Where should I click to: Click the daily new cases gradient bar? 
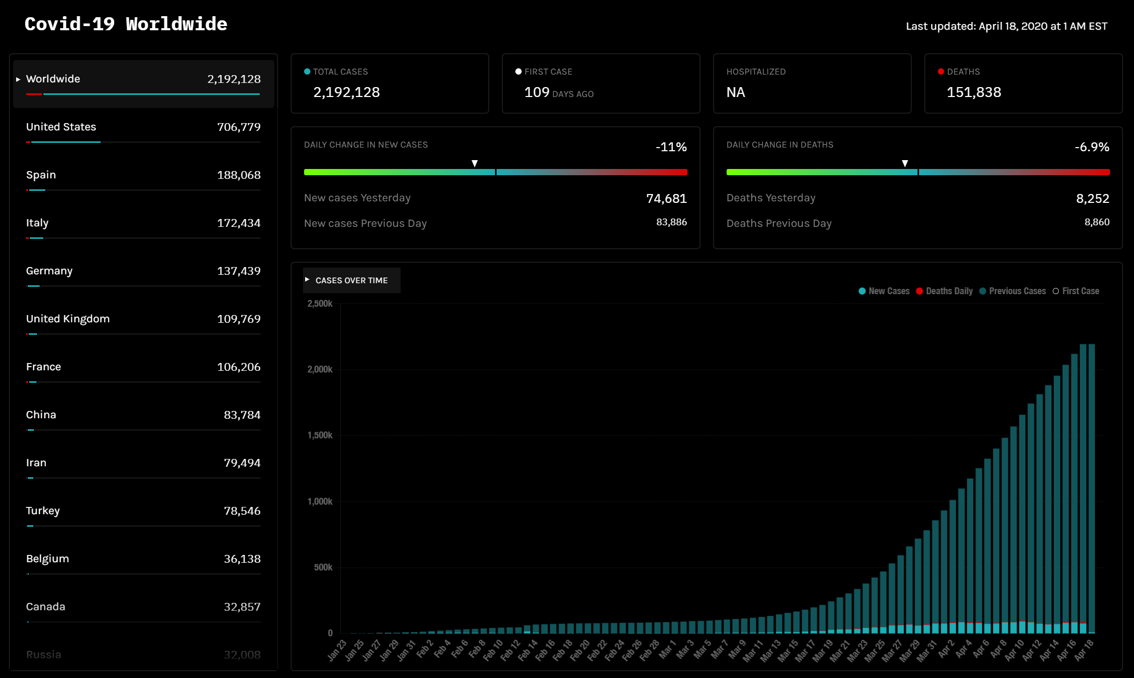496,172
